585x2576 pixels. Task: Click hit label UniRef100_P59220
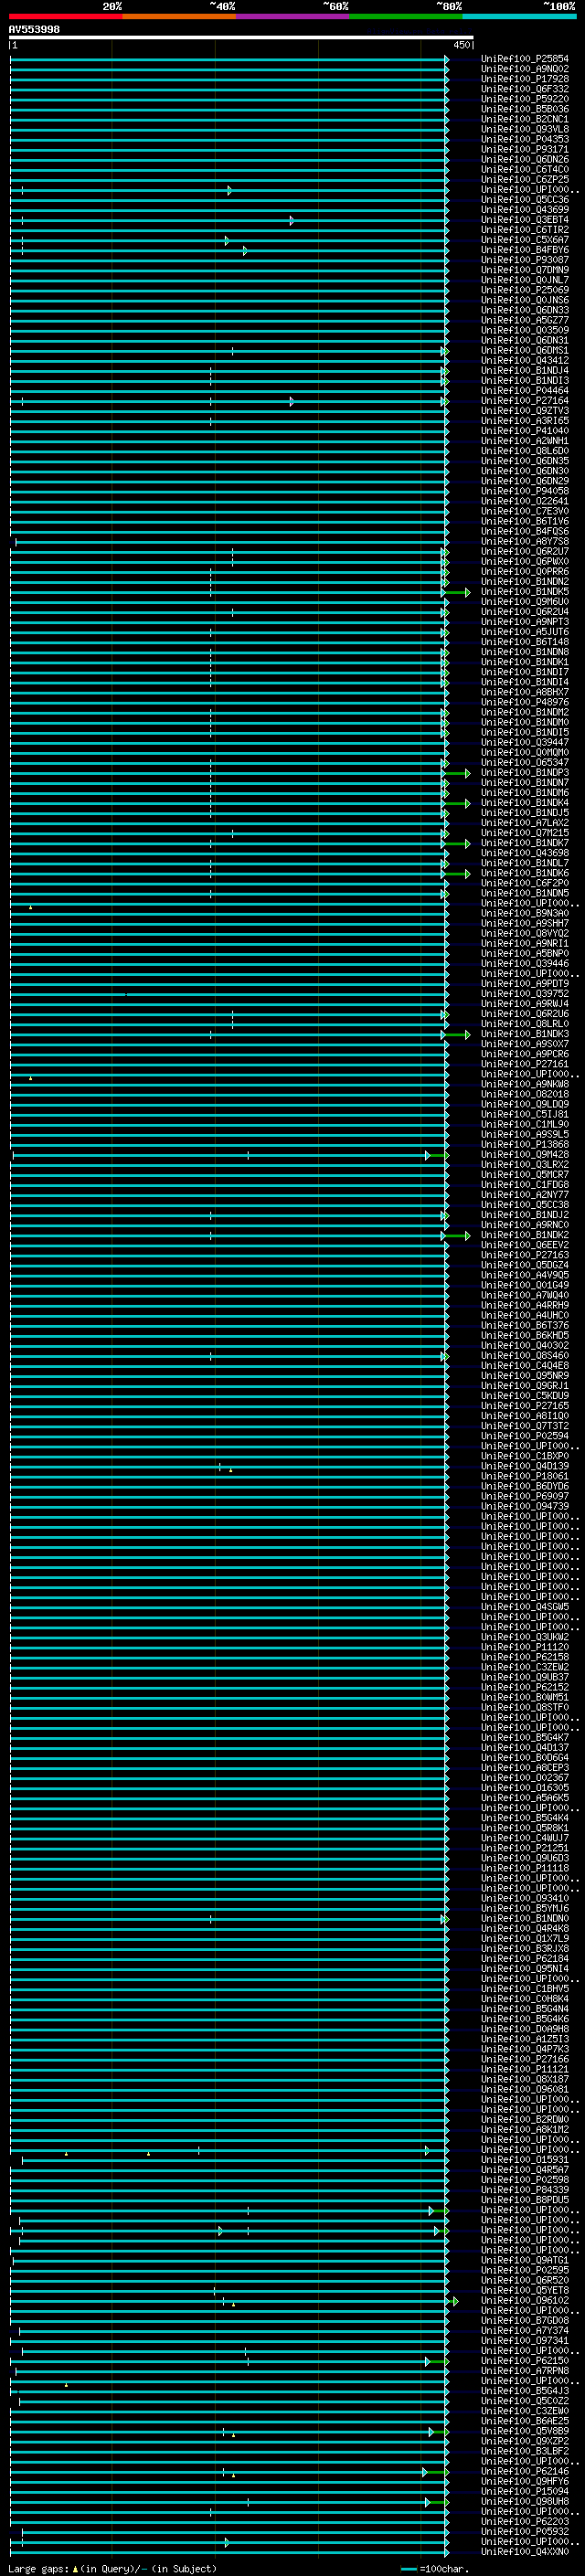tap(525, 99)
